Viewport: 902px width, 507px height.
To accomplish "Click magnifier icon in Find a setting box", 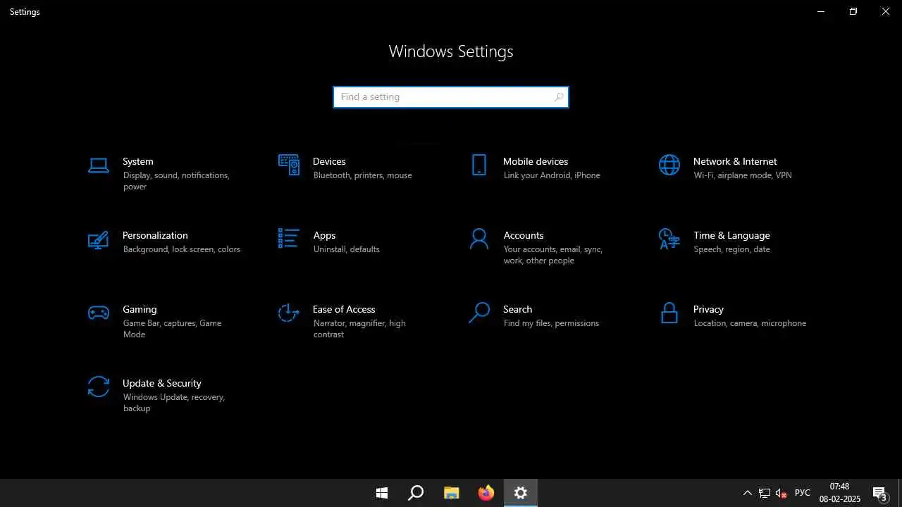I will pyautogui.click(x=559, y=97).
